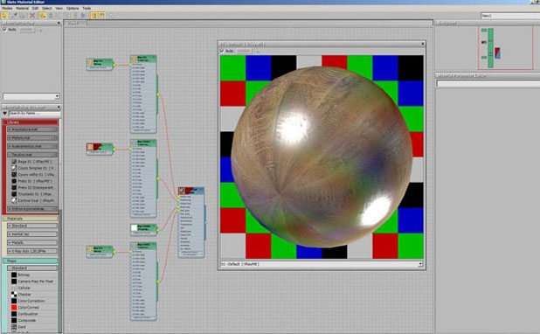Click the Composite map type icon
The image size is (540, 334).
click(x=14, y=320)
